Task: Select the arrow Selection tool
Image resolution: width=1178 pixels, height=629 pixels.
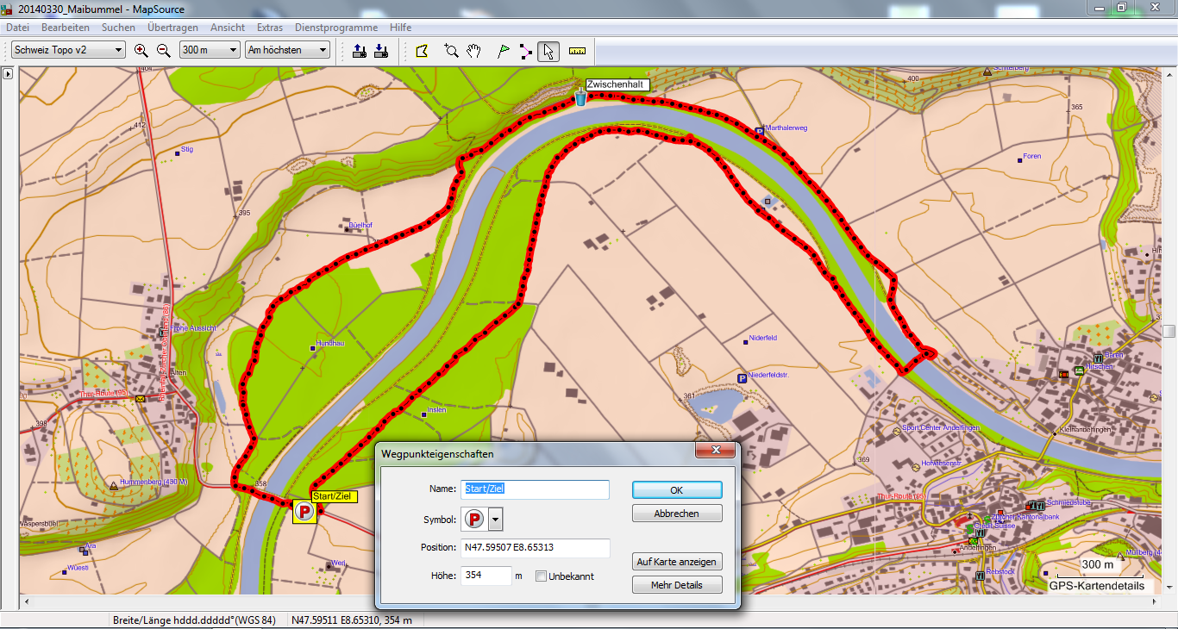Action: point(548,51)
